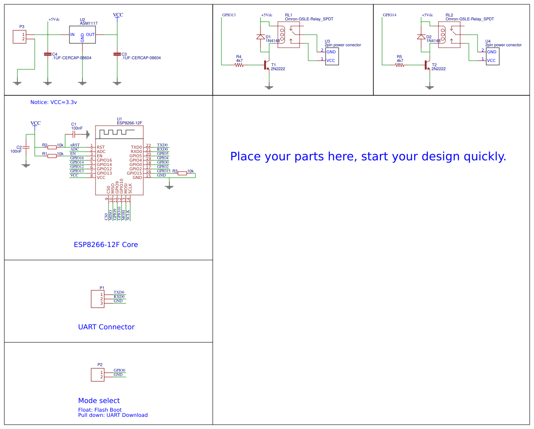The width and height of the screenshot is (534, 429).
Task: Select capacitor C3 symbol
Action: tap(117, 54)
